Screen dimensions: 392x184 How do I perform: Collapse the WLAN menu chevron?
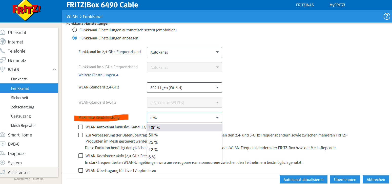point(54,70)
